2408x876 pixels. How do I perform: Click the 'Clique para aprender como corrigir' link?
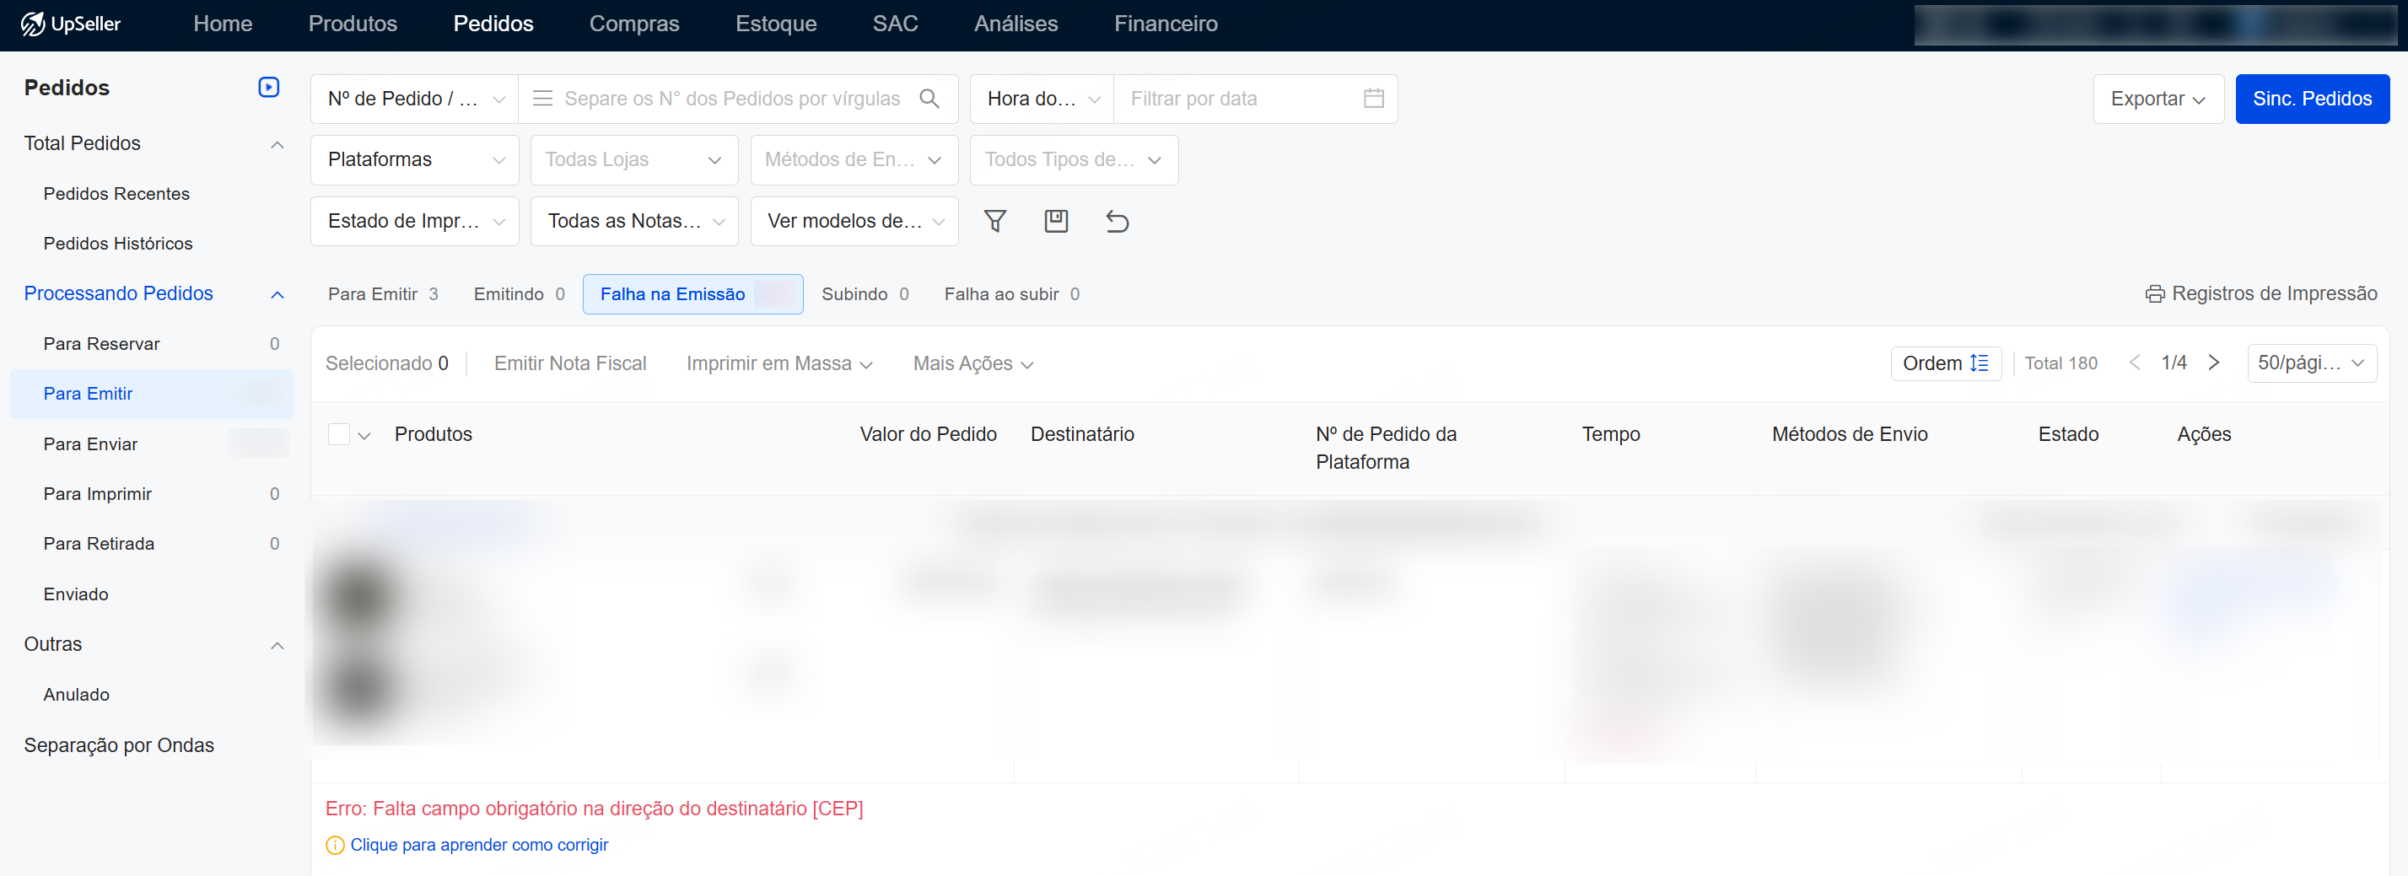tap(478, 845)
